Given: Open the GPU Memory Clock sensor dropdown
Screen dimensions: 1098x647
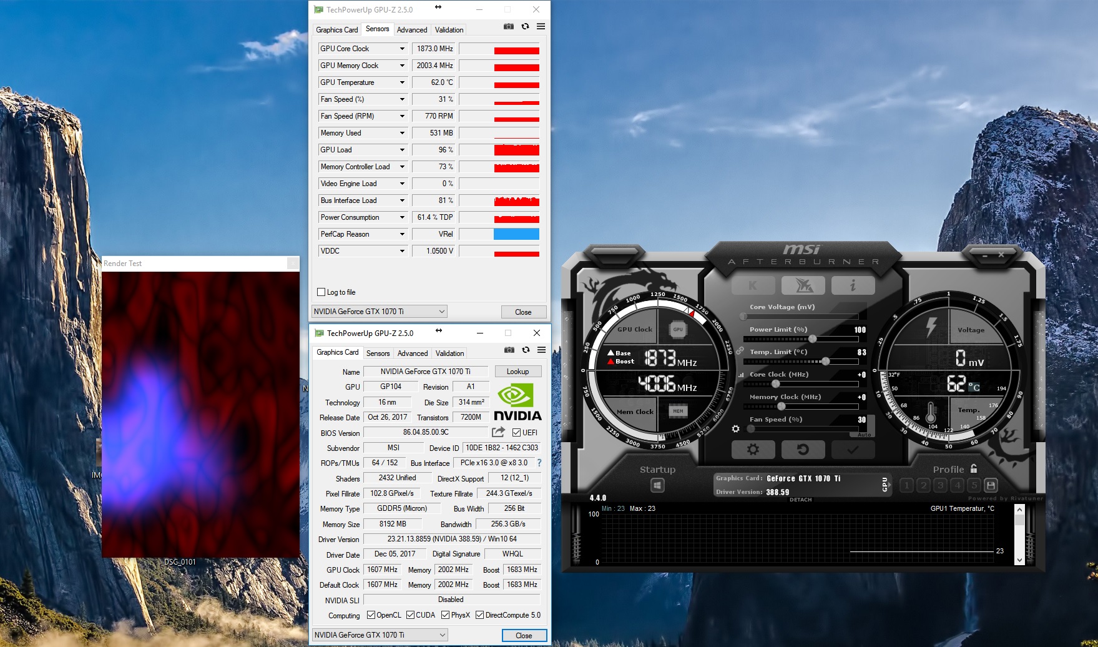Looking at the screenshot, I should click(x=402, y=66).
